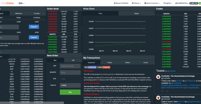The height and width of the screenshot is (104, 201).
Task: Open the Funds tab in My Transactions
Action: tap(146, 62)
